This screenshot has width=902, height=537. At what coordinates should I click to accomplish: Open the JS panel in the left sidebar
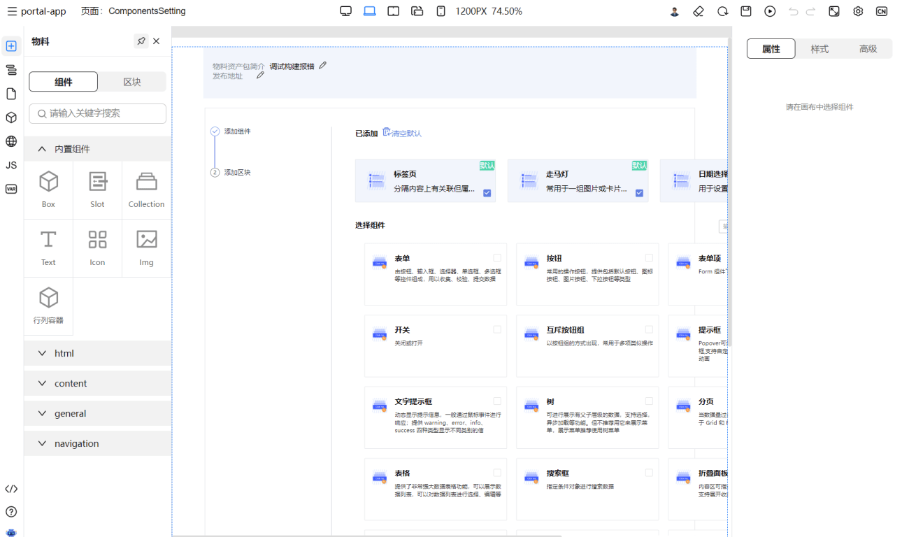tap(10, 165)
